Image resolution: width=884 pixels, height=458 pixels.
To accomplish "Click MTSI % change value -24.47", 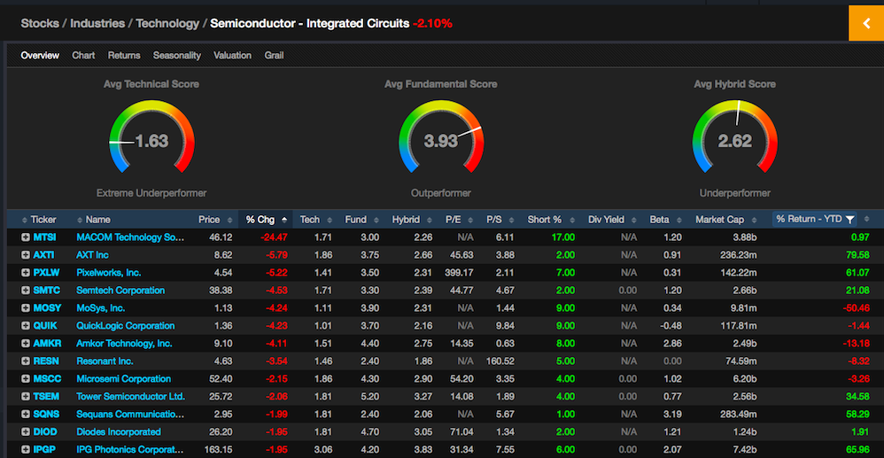I will tap(274, 237).
